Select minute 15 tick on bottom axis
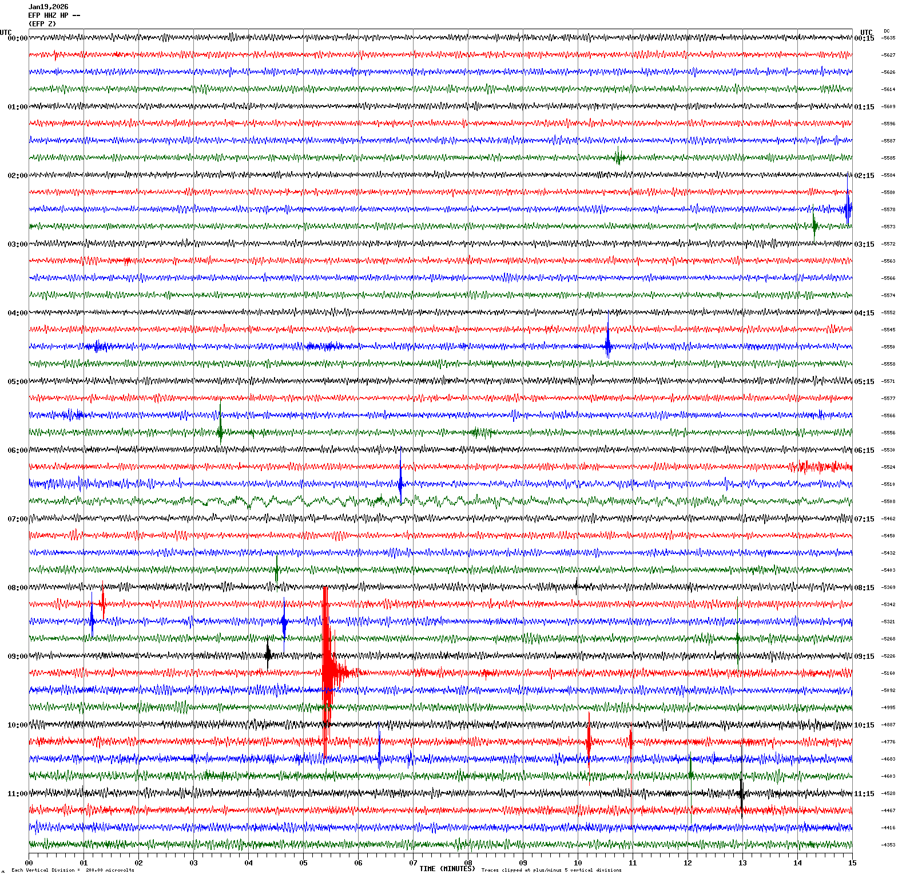This screenshot has height=878, width=898. tap(852, 863)
